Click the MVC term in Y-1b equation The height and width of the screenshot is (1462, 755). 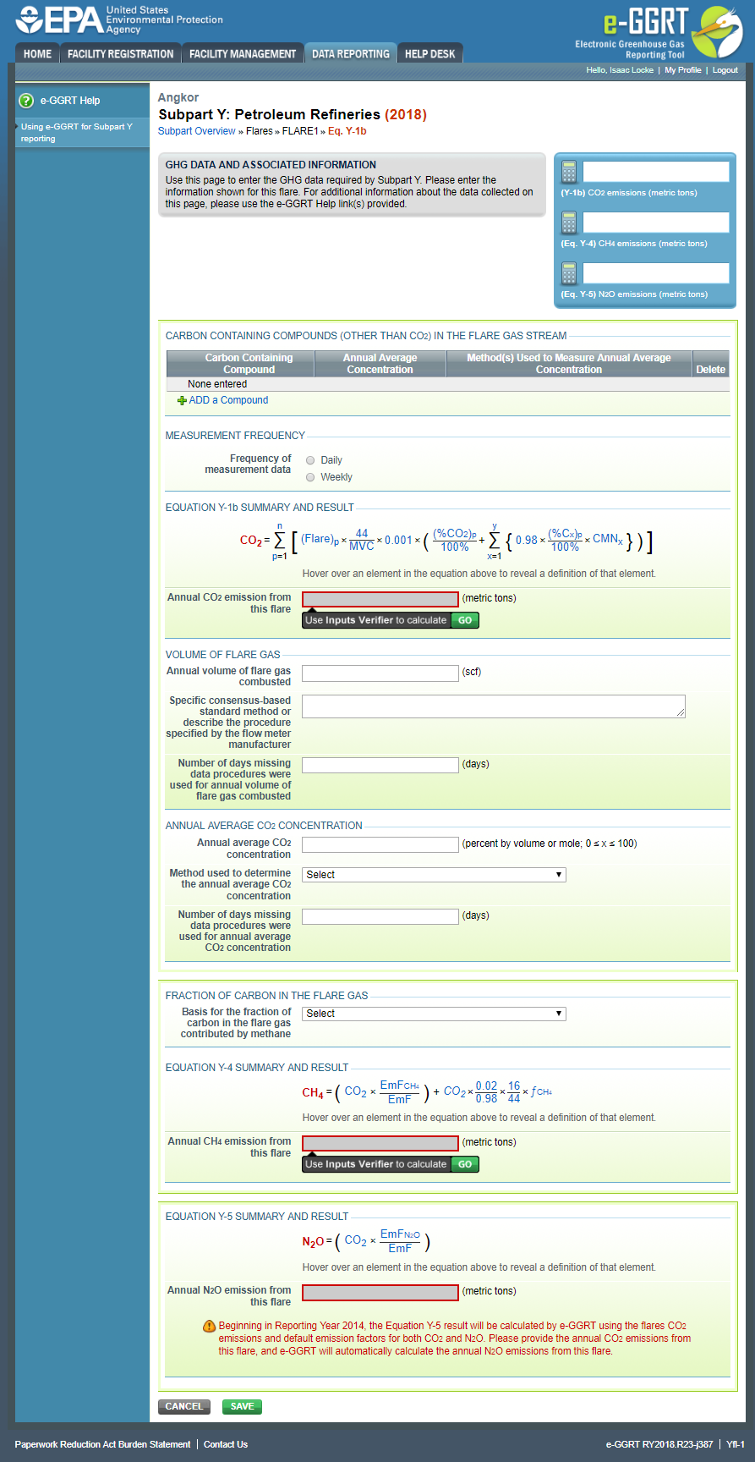coord(362,547)
